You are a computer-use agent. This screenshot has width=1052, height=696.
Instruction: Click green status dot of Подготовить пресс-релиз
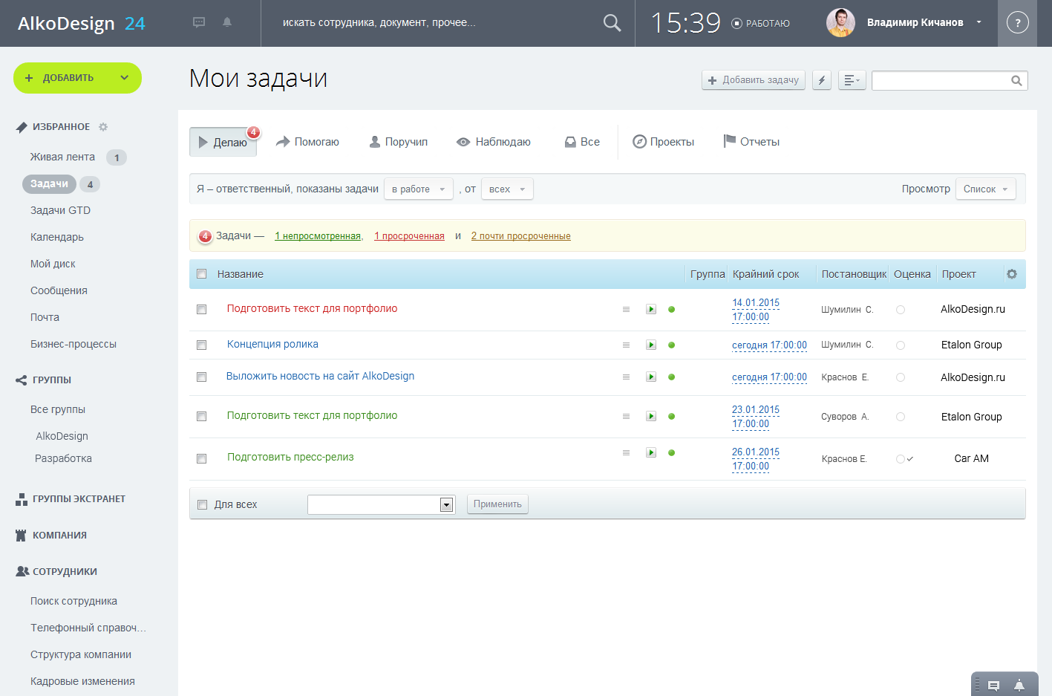point(672,452)
